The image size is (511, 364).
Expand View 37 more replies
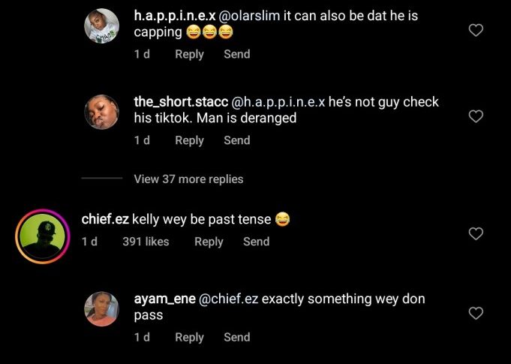188,179
